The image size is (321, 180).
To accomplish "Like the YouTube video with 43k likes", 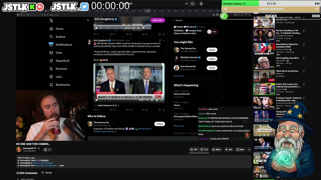I will 194,149.
